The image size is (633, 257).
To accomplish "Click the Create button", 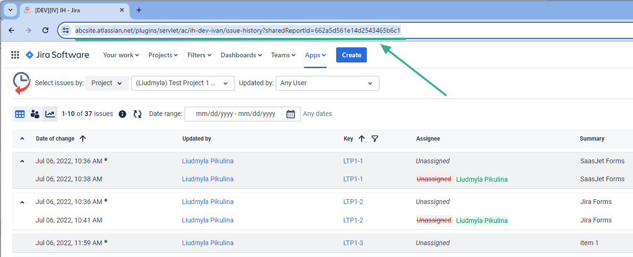I will (351, 55).
